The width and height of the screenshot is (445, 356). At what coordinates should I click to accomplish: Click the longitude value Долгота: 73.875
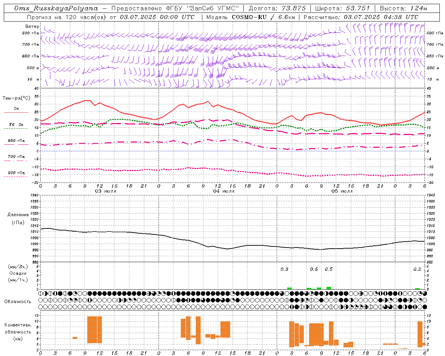tap(277, 8)
